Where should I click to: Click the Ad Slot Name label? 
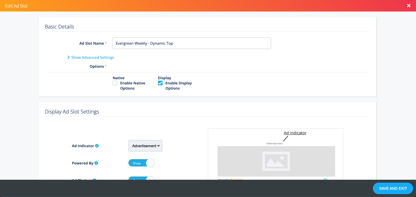pos(91,43)
